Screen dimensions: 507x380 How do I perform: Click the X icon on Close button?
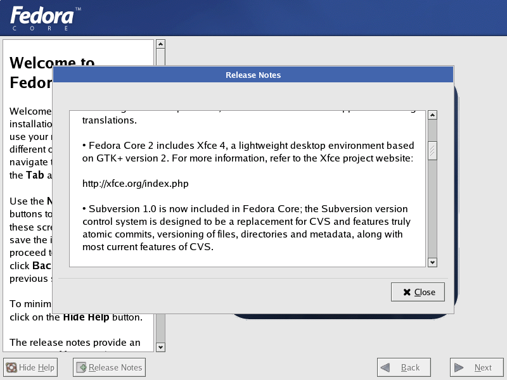[407, 292]
